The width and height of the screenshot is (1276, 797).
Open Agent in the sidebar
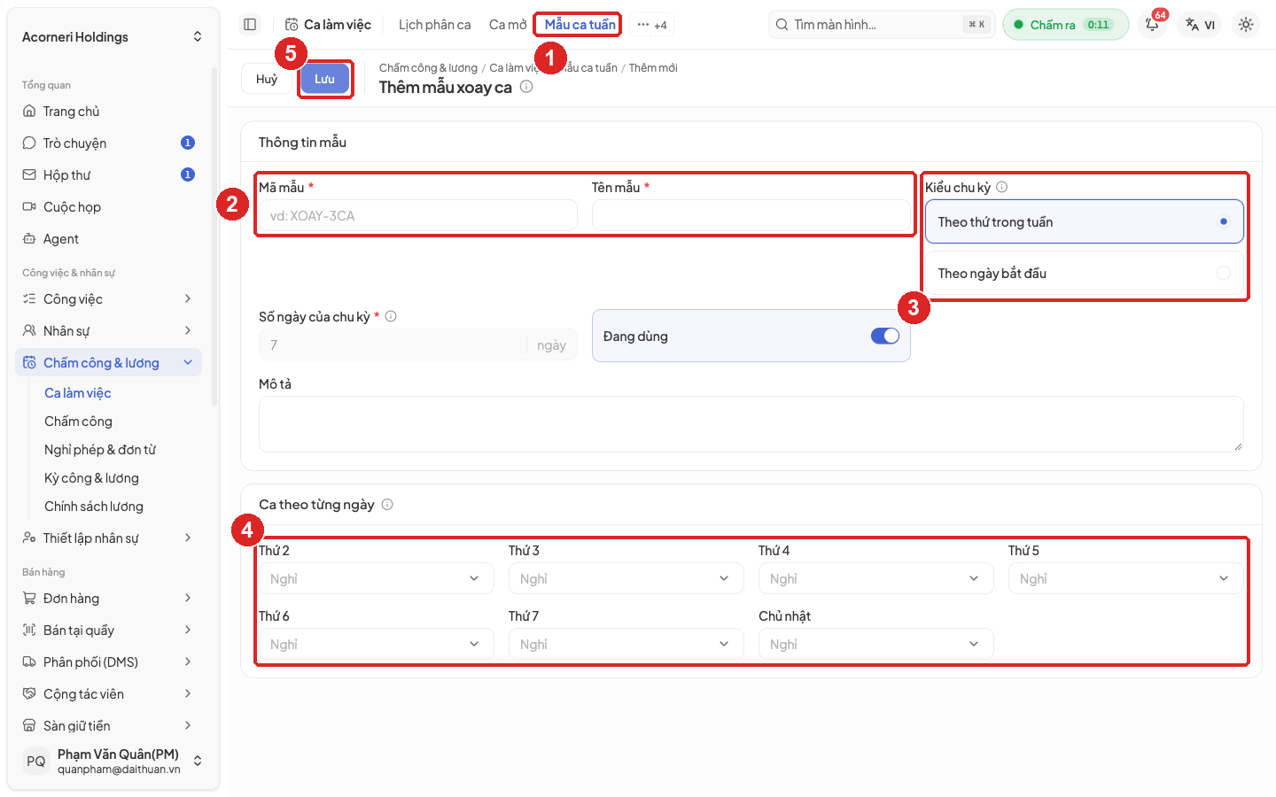[108, 239]
